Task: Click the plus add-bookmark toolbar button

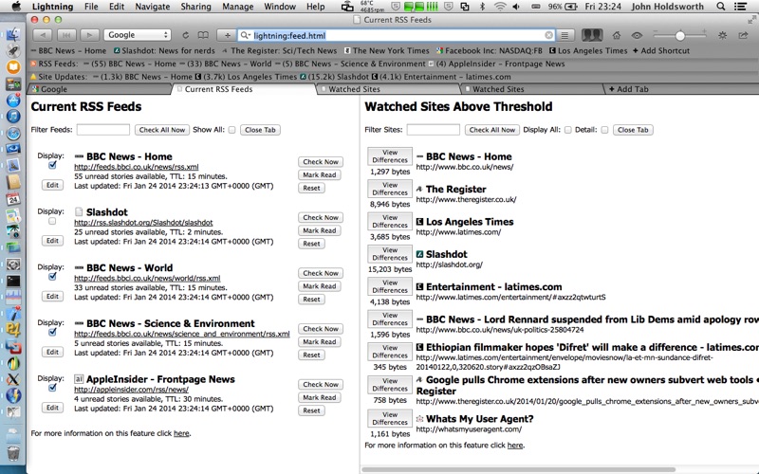Action: click(x=227, y=35)
